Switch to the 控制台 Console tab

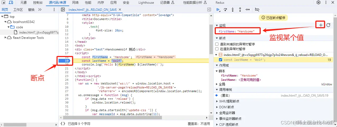click(x=38, y=3)
